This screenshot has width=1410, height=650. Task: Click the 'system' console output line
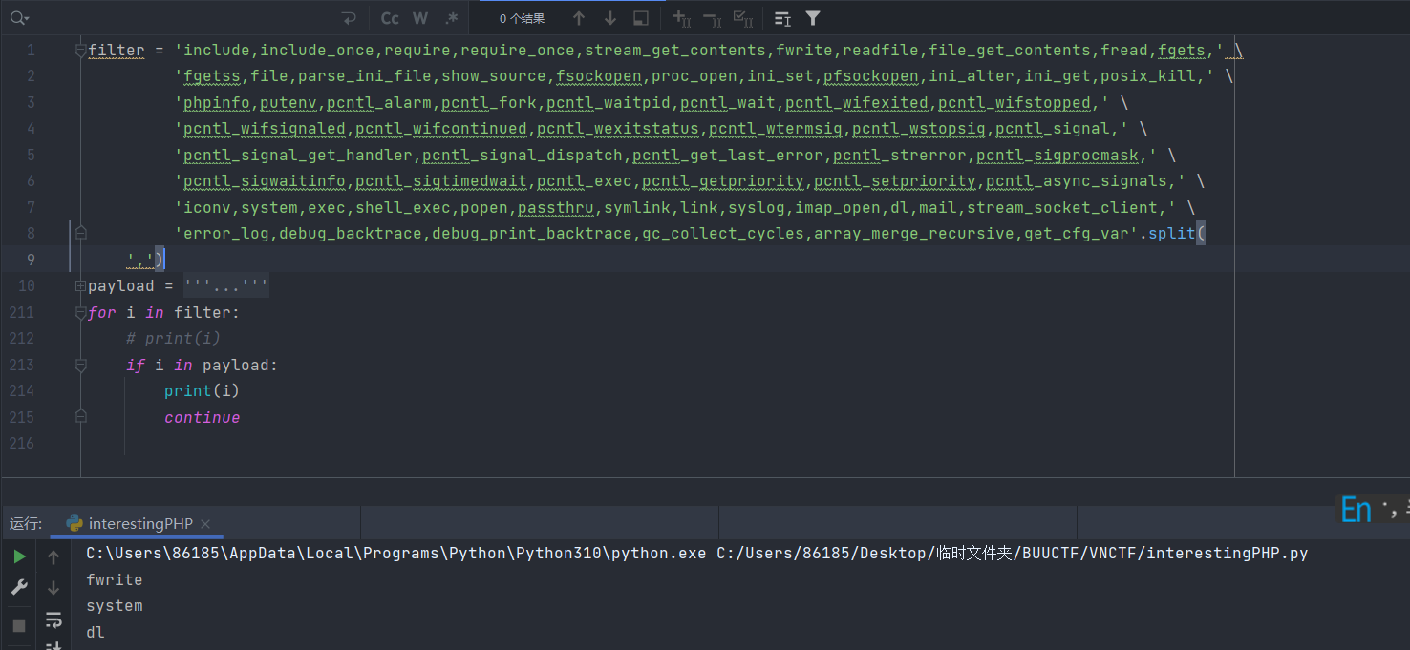click(115, 606)
